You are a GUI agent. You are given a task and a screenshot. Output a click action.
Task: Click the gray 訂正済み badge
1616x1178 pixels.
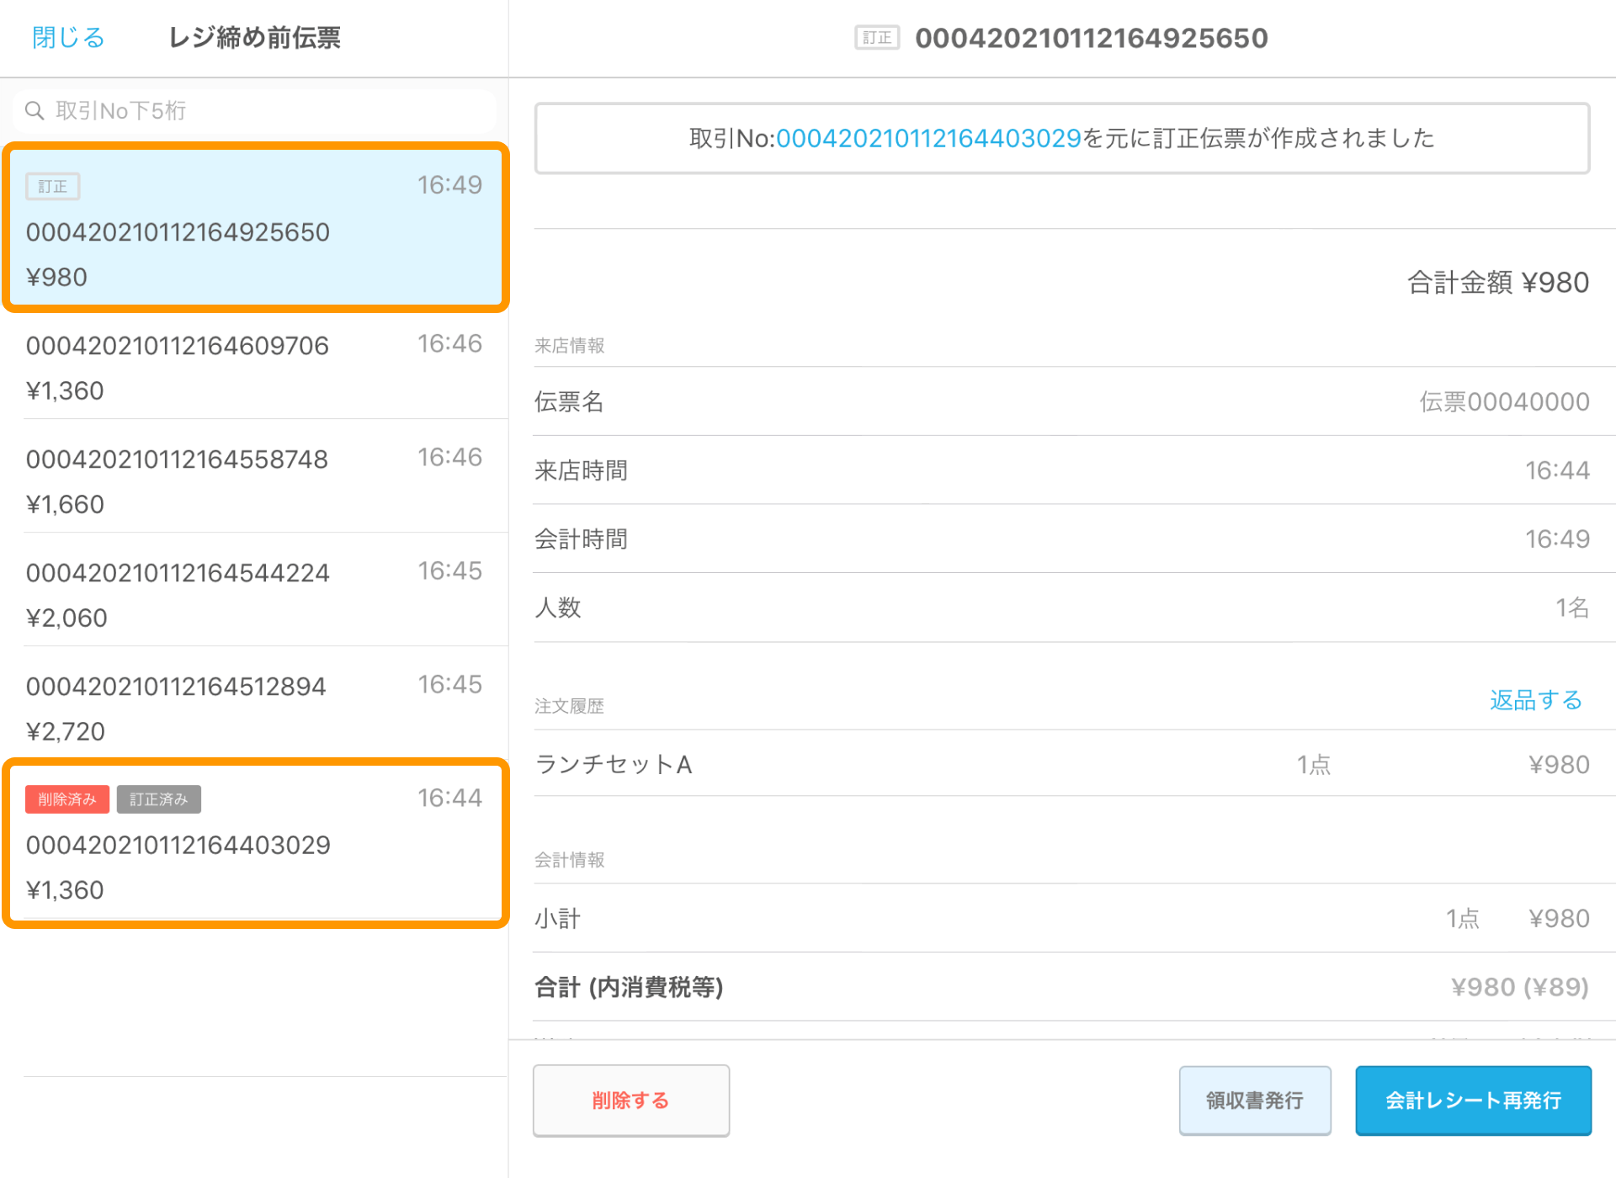tap(159, 799)
